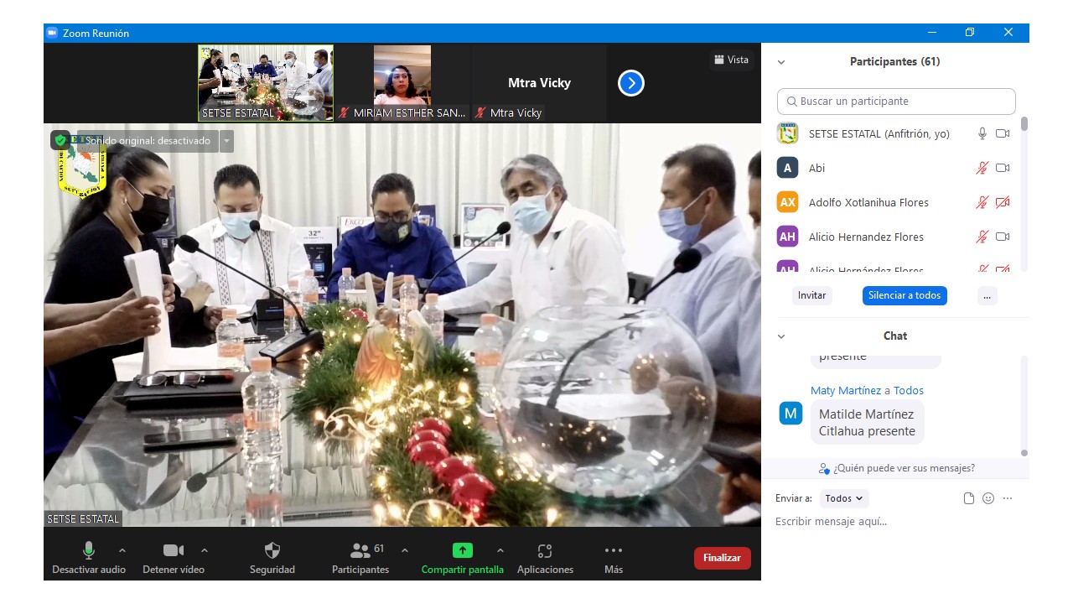Unmute Alicio Hernandez Flores microphone
1073x604 pixels.
coord(982,237)
